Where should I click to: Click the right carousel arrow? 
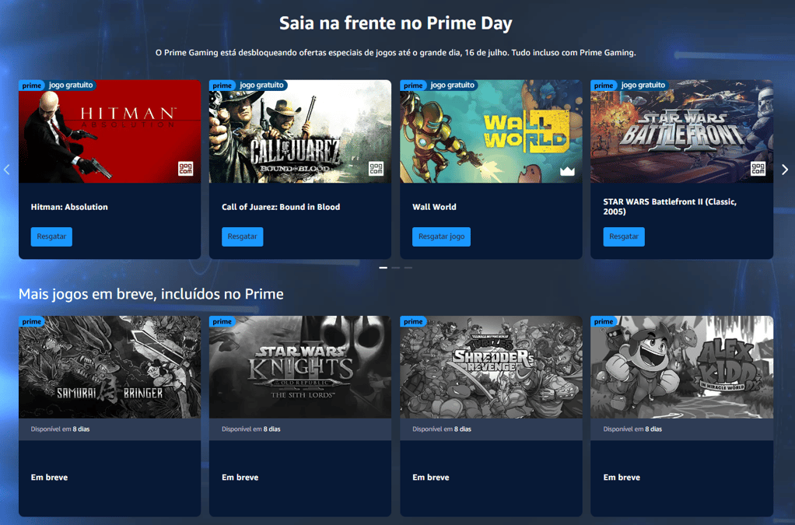click(x=784, y=170)
